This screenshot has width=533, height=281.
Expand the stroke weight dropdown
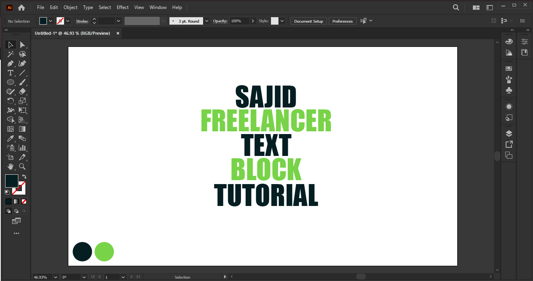pyautogui.click(x=119, y=21)
